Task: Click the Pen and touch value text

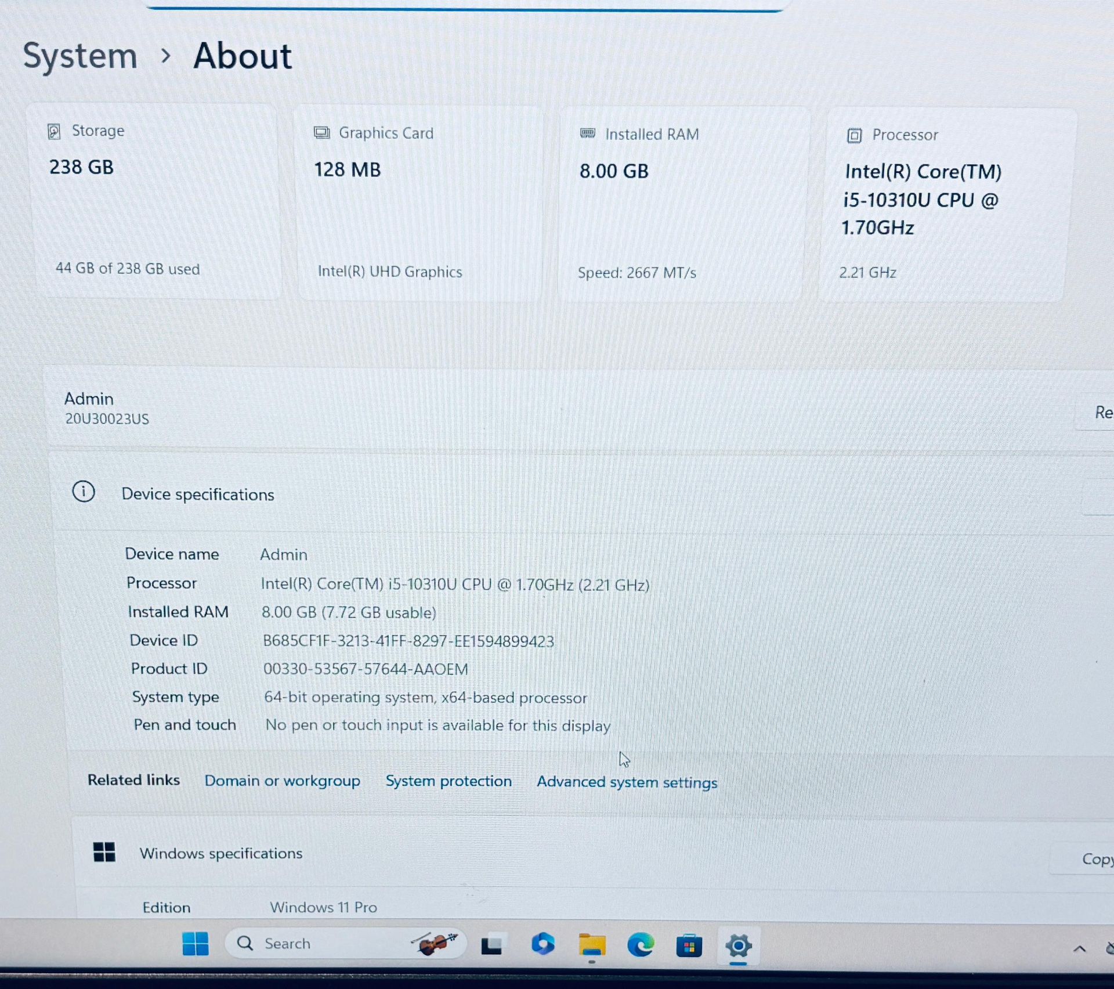Action: [x=438, y=725]
